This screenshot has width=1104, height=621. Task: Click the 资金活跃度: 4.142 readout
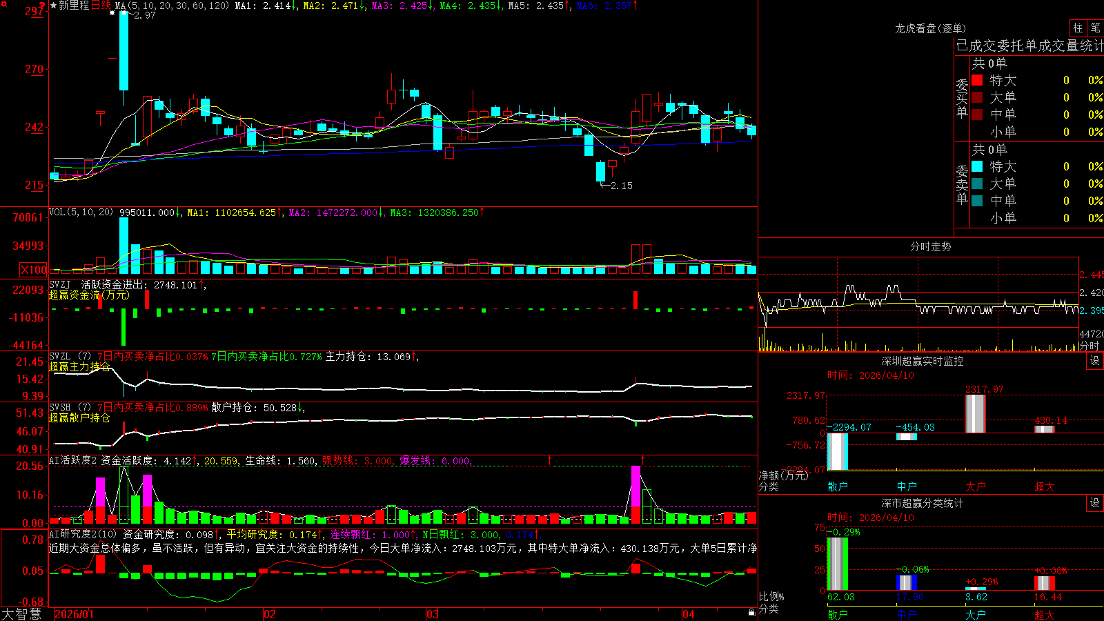tap(146, 461)
